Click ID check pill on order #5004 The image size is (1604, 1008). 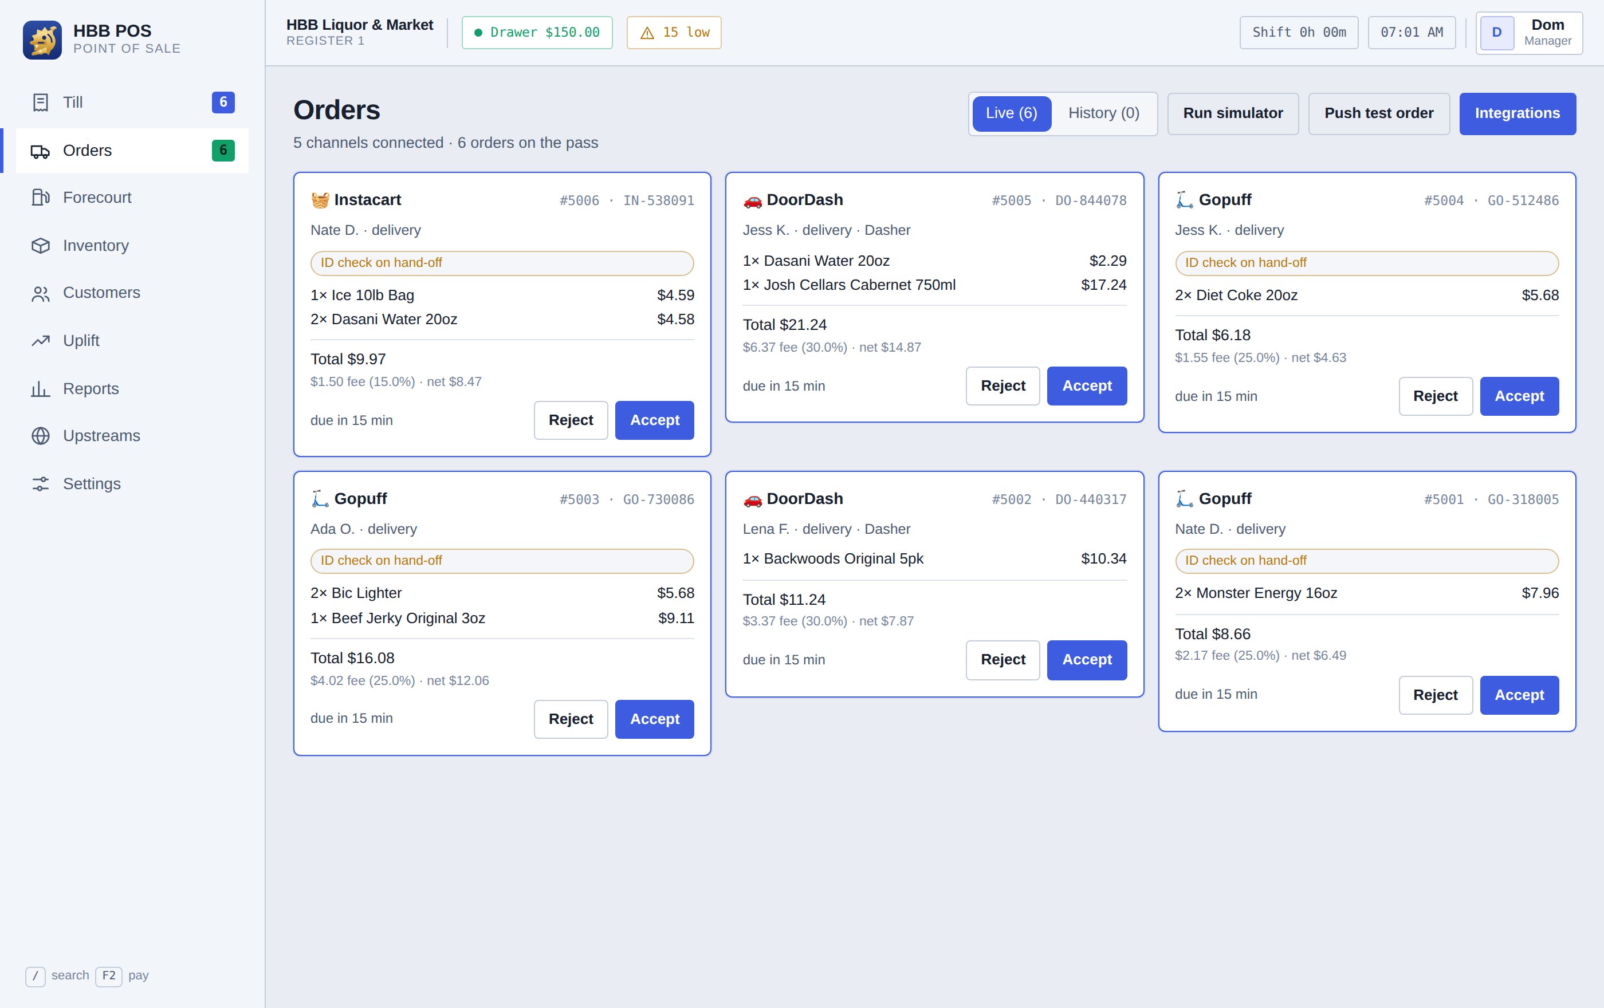[1367, 263]
